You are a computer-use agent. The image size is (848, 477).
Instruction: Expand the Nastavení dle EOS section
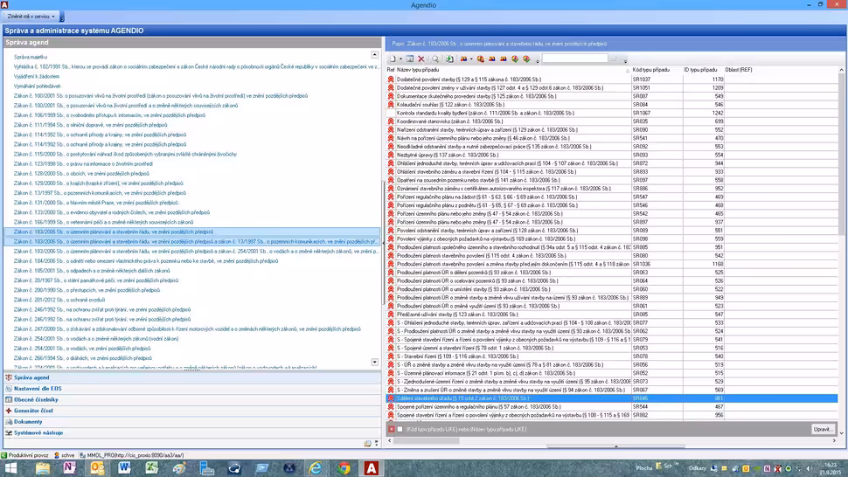tap(37, 388)
